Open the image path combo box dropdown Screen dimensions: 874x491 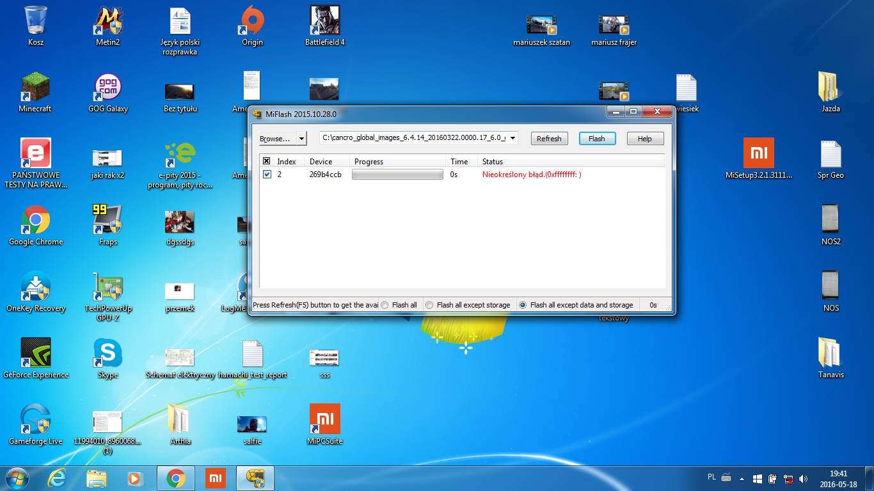click(x=512, y=138)
